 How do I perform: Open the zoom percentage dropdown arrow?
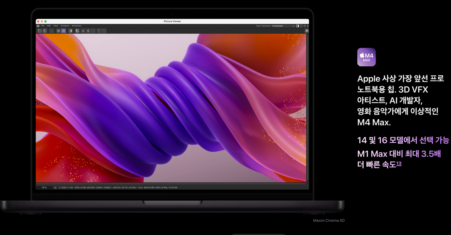(x=55, y=188)
